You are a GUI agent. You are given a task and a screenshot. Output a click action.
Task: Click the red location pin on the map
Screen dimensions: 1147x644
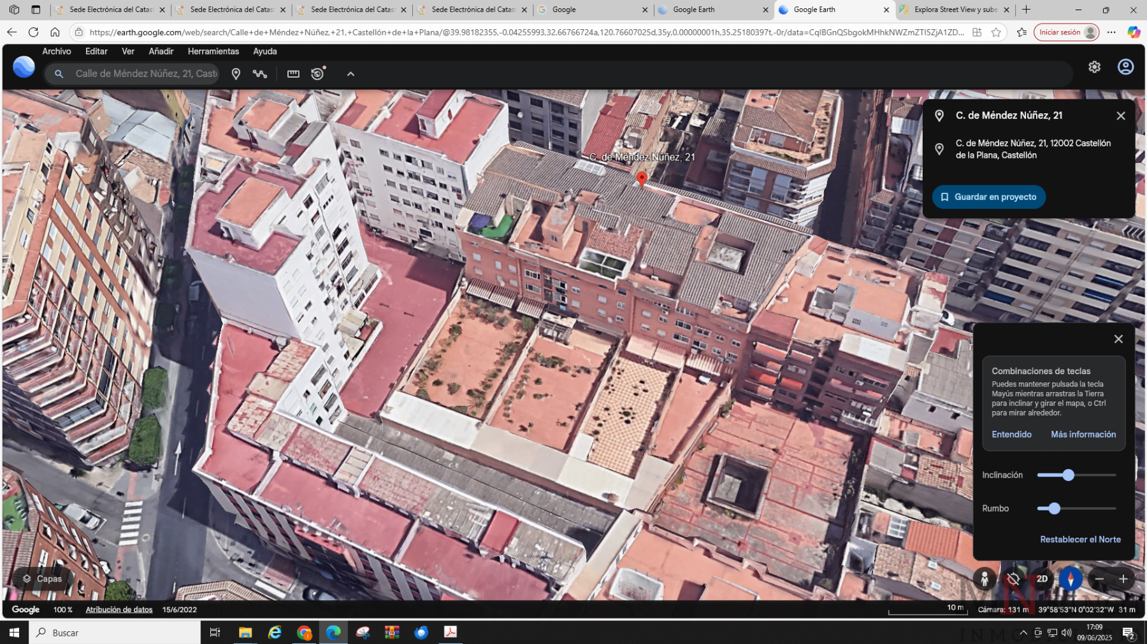642,179
